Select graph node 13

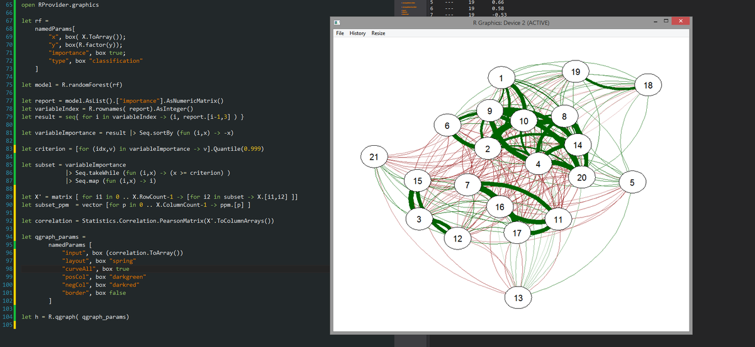coord(518,298)
